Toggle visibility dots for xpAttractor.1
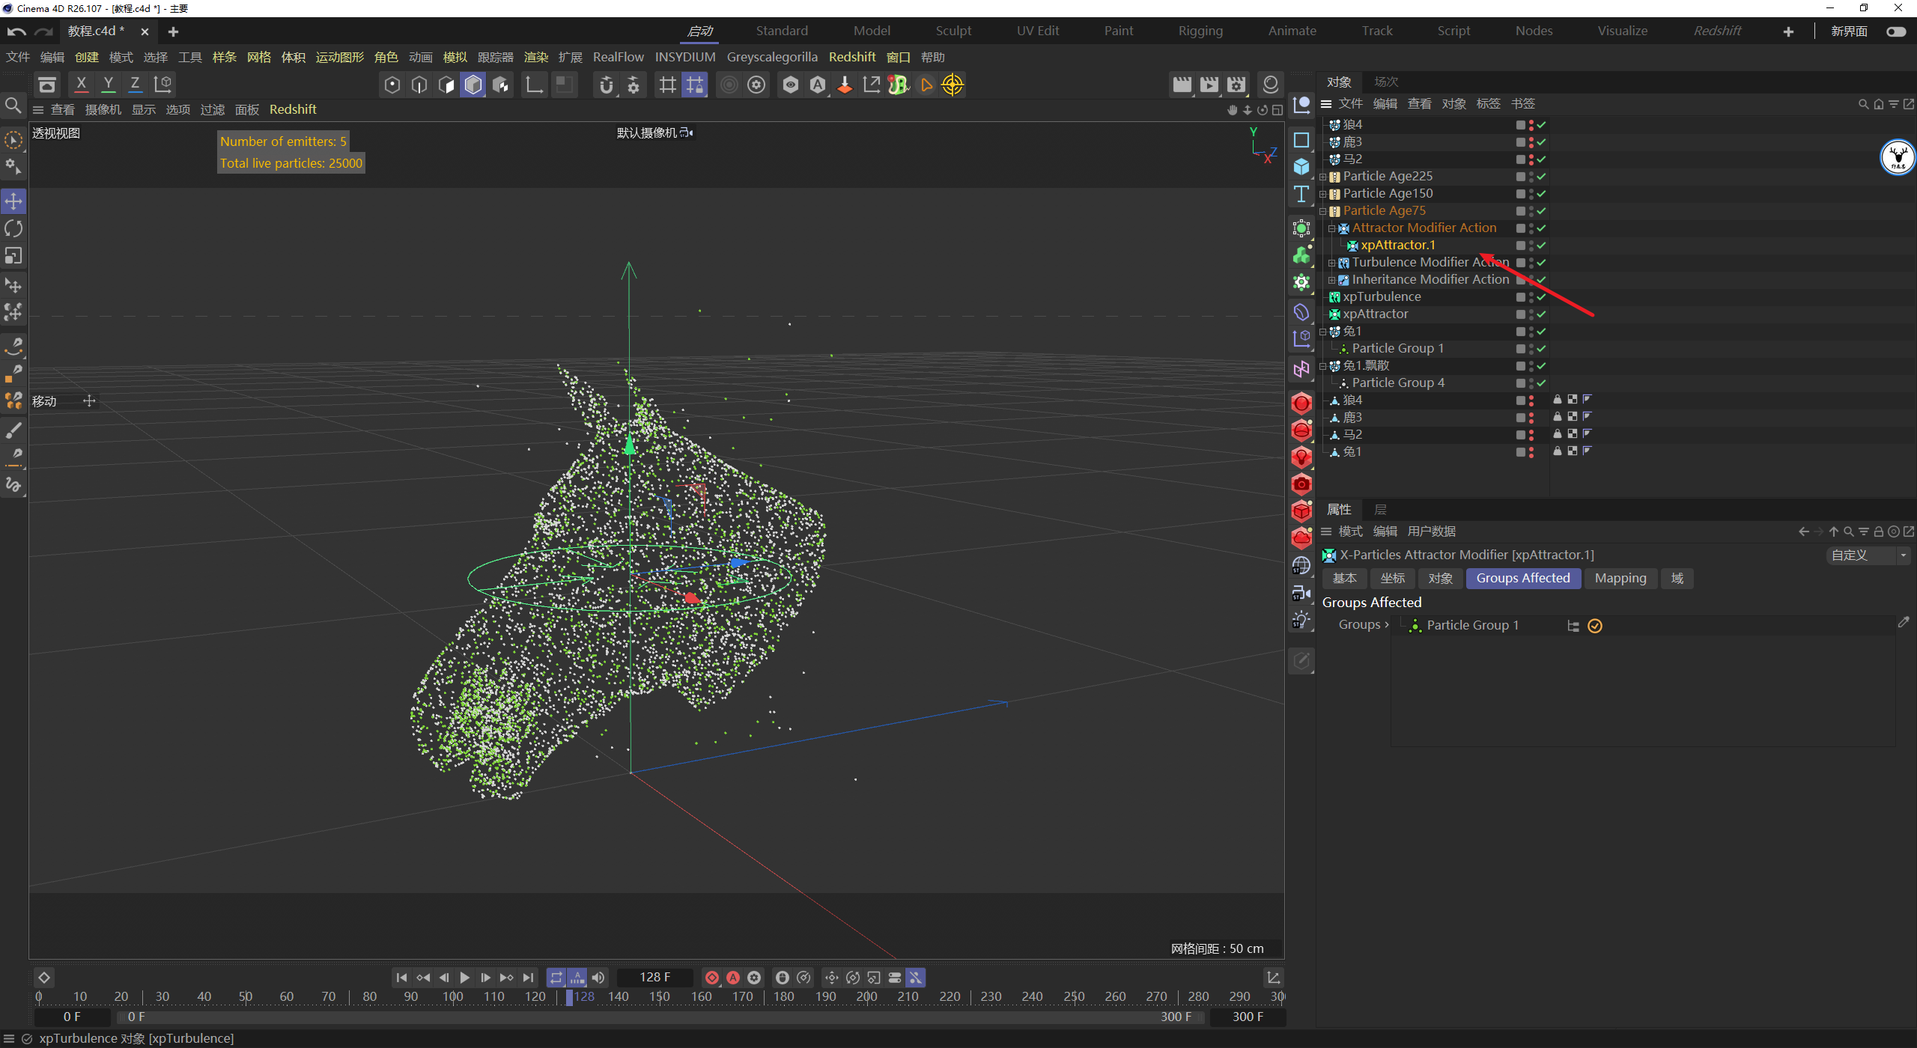This screenshot has height=1048, width=1917. tap(1531, 246)
